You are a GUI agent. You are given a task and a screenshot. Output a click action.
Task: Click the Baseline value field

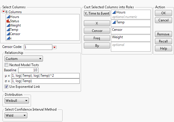coord(28,70)
